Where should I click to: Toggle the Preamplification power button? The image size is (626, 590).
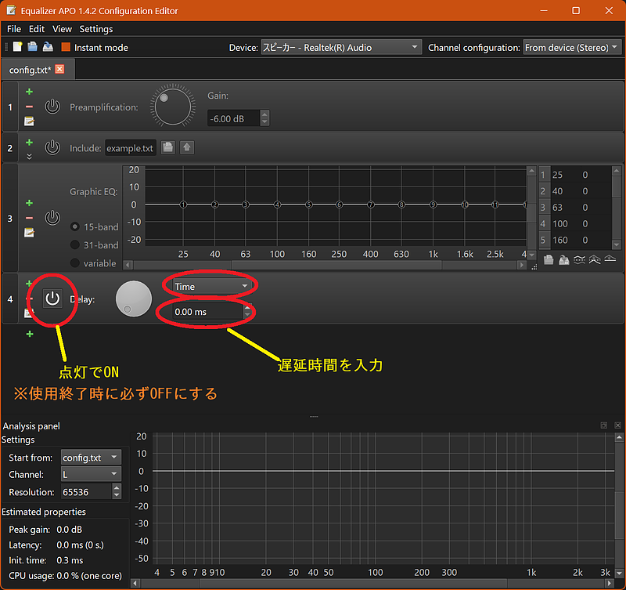(52, 107)
